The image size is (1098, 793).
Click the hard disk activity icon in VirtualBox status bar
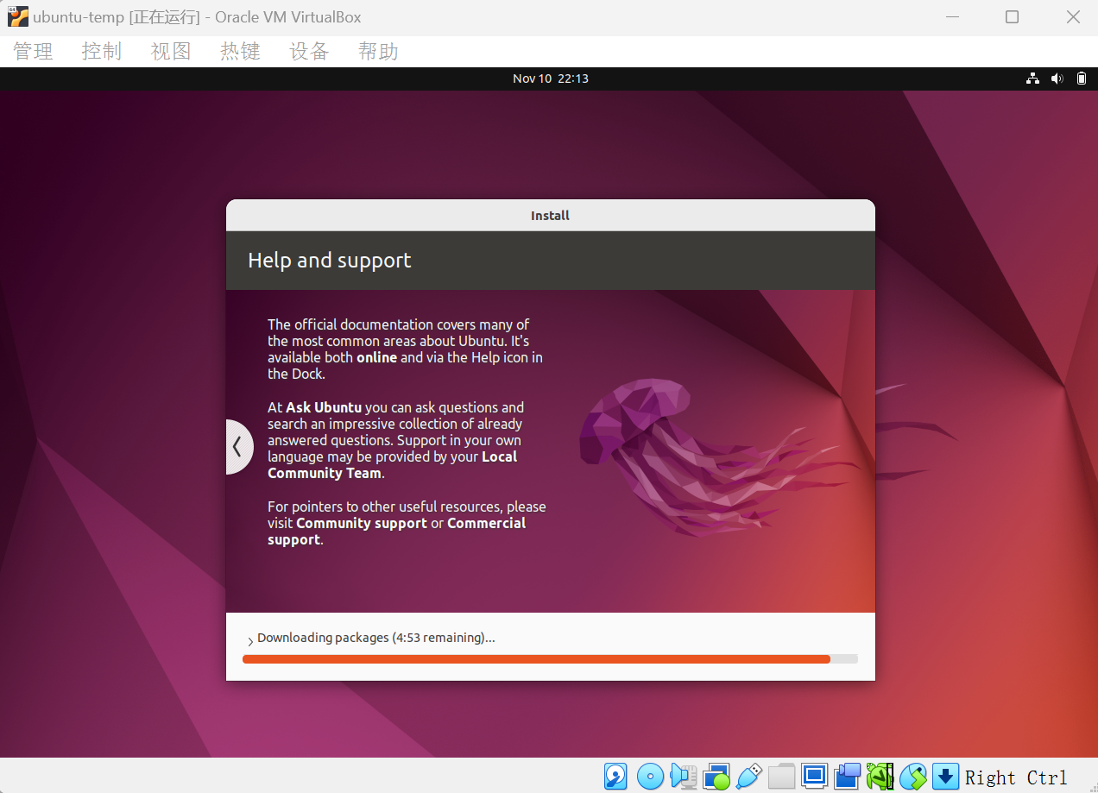click(615, 776)
